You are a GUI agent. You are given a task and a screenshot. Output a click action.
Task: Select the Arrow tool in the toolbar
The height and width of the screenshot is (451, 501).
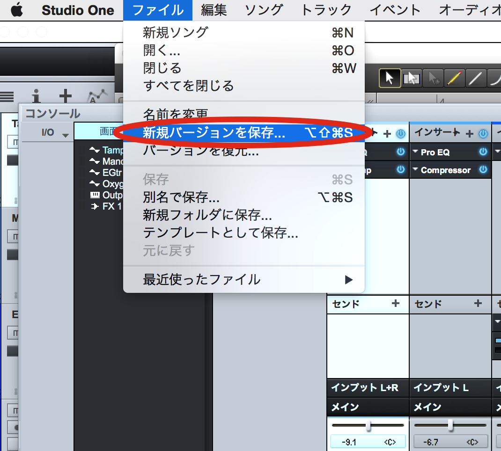point(390,78)
